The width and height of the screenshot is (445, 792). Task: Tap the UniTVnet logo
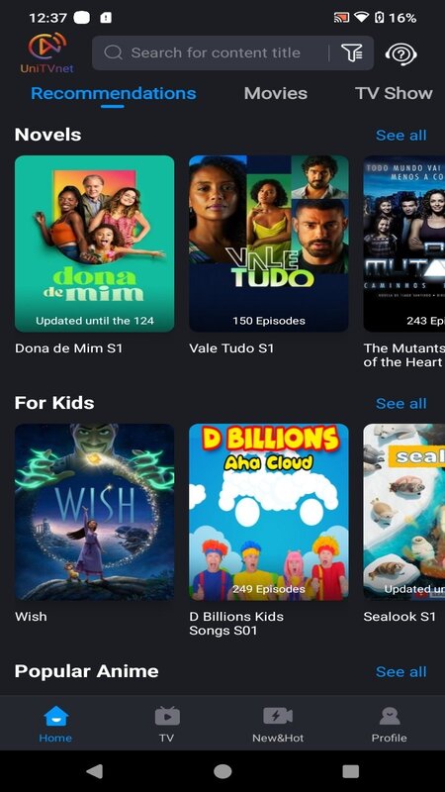(x=46, y=52)
